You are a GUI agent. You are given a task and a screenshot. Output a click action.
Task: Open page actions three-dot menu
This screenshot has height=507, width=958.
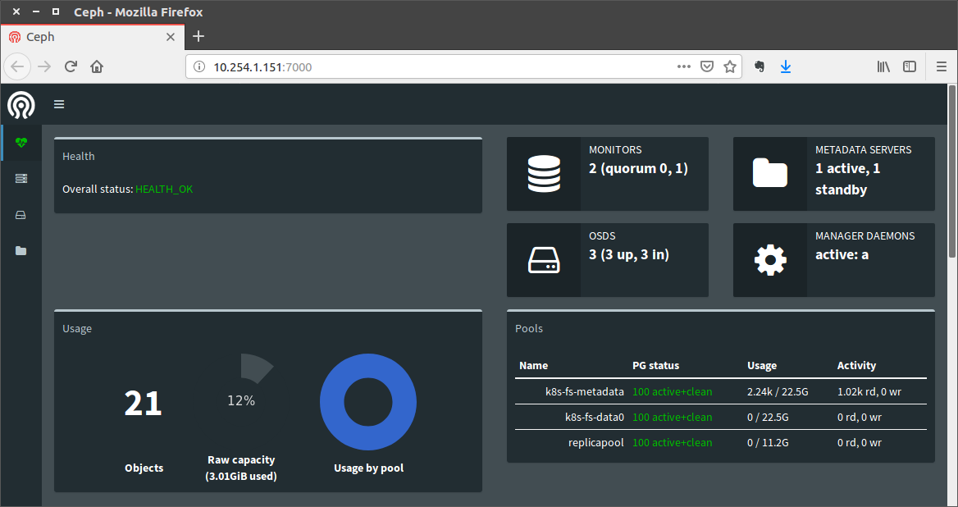[x=684, y=66]
